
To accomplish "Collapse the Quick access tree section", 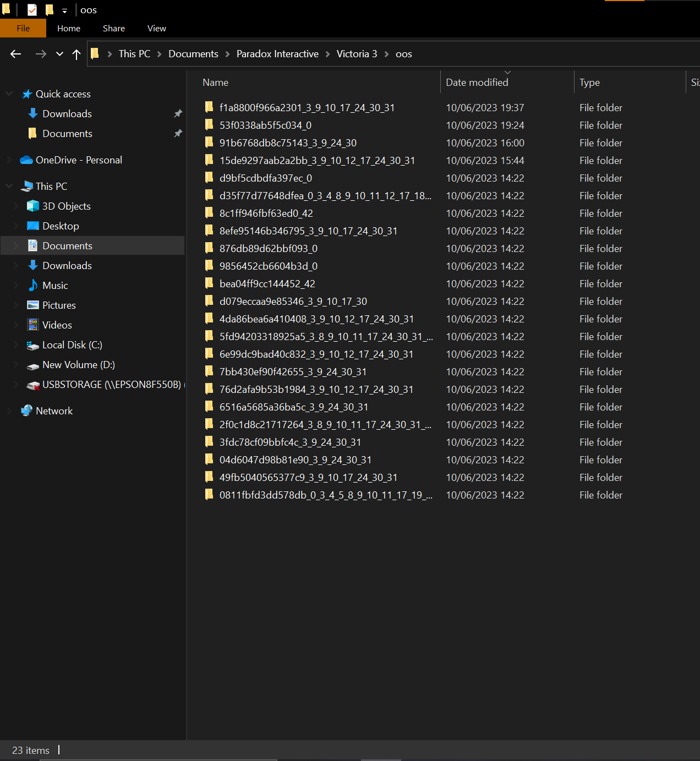I will pyautogui.click(x=9, y=94).
